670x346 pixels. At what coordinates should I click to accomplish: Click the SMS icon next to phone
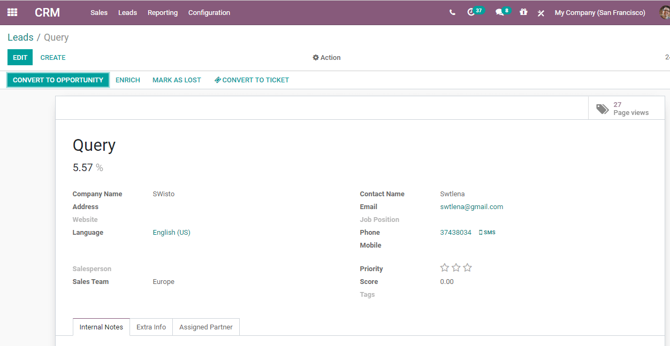[487, 233]
